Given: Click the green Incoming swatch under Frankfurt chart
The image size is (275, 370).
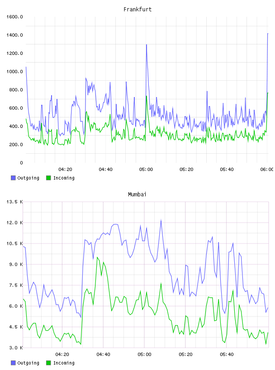Looking at the screenshot, I should coord(48,178).
